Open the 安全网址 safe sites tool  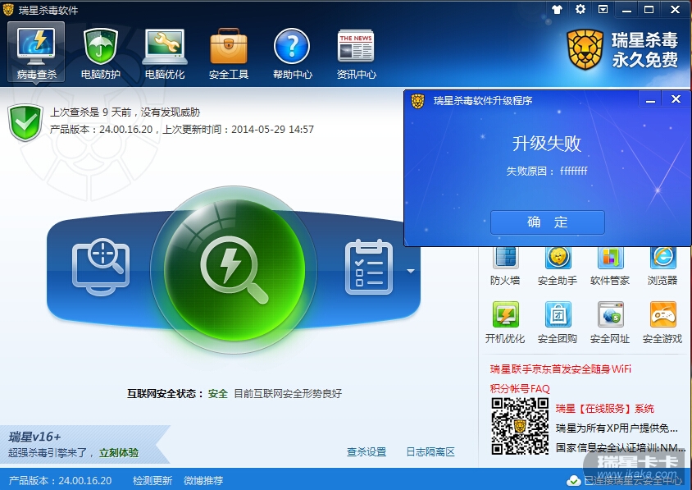coord(610,323)
